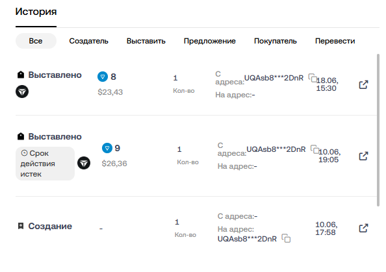This screenshot has width=386, height=272.
Task: Open the external link for the 10.06 19:05 entry
Action: click(363, 156)
